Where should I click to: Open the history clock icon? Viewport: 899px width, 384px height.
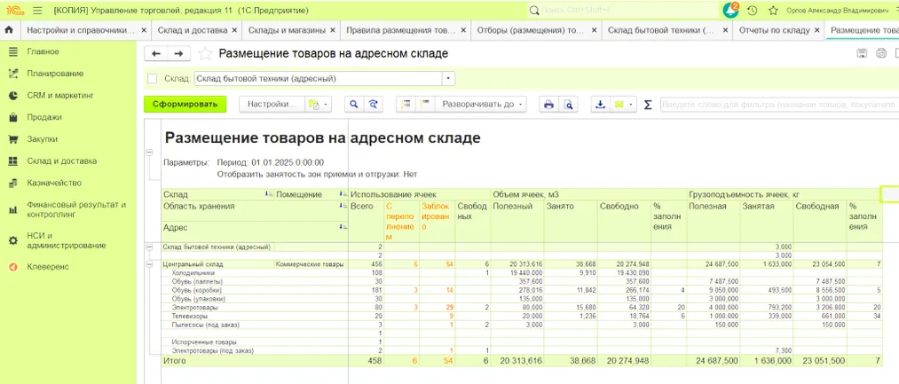pos(753,11)
